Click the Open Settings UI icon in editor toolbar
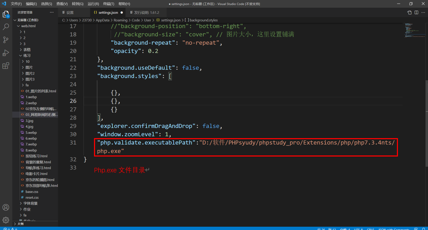This screenshot has height=230, width=428. point(409,12)
